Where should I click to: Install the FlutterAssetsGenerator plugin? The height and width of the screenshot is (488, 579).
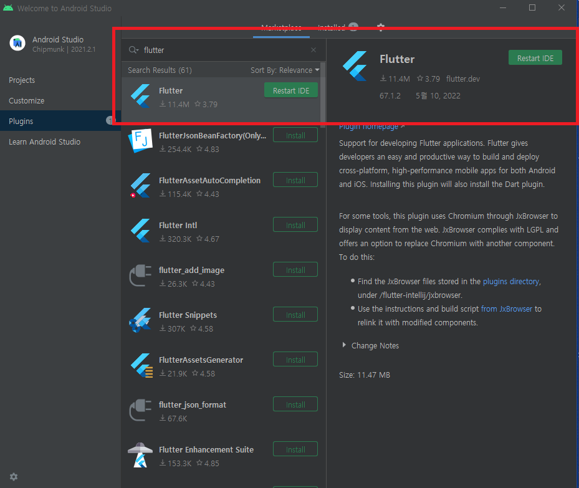pyautogui.click(x=295, y=360)
